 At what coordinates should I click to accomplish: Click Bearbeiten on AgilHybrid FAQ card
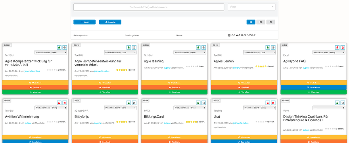pos(314,87)
